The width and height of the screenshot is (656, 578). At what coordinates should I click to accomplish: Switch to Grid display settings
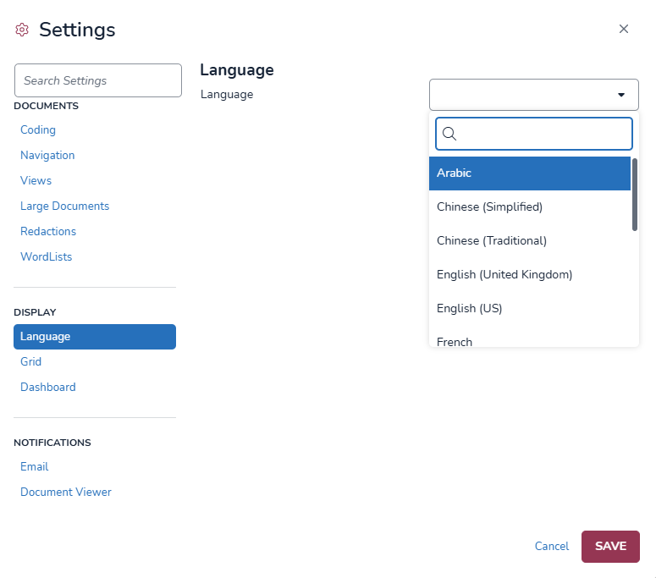point(31,361)
